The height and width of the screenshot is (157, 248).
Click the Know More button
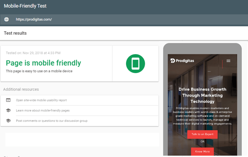202,152
